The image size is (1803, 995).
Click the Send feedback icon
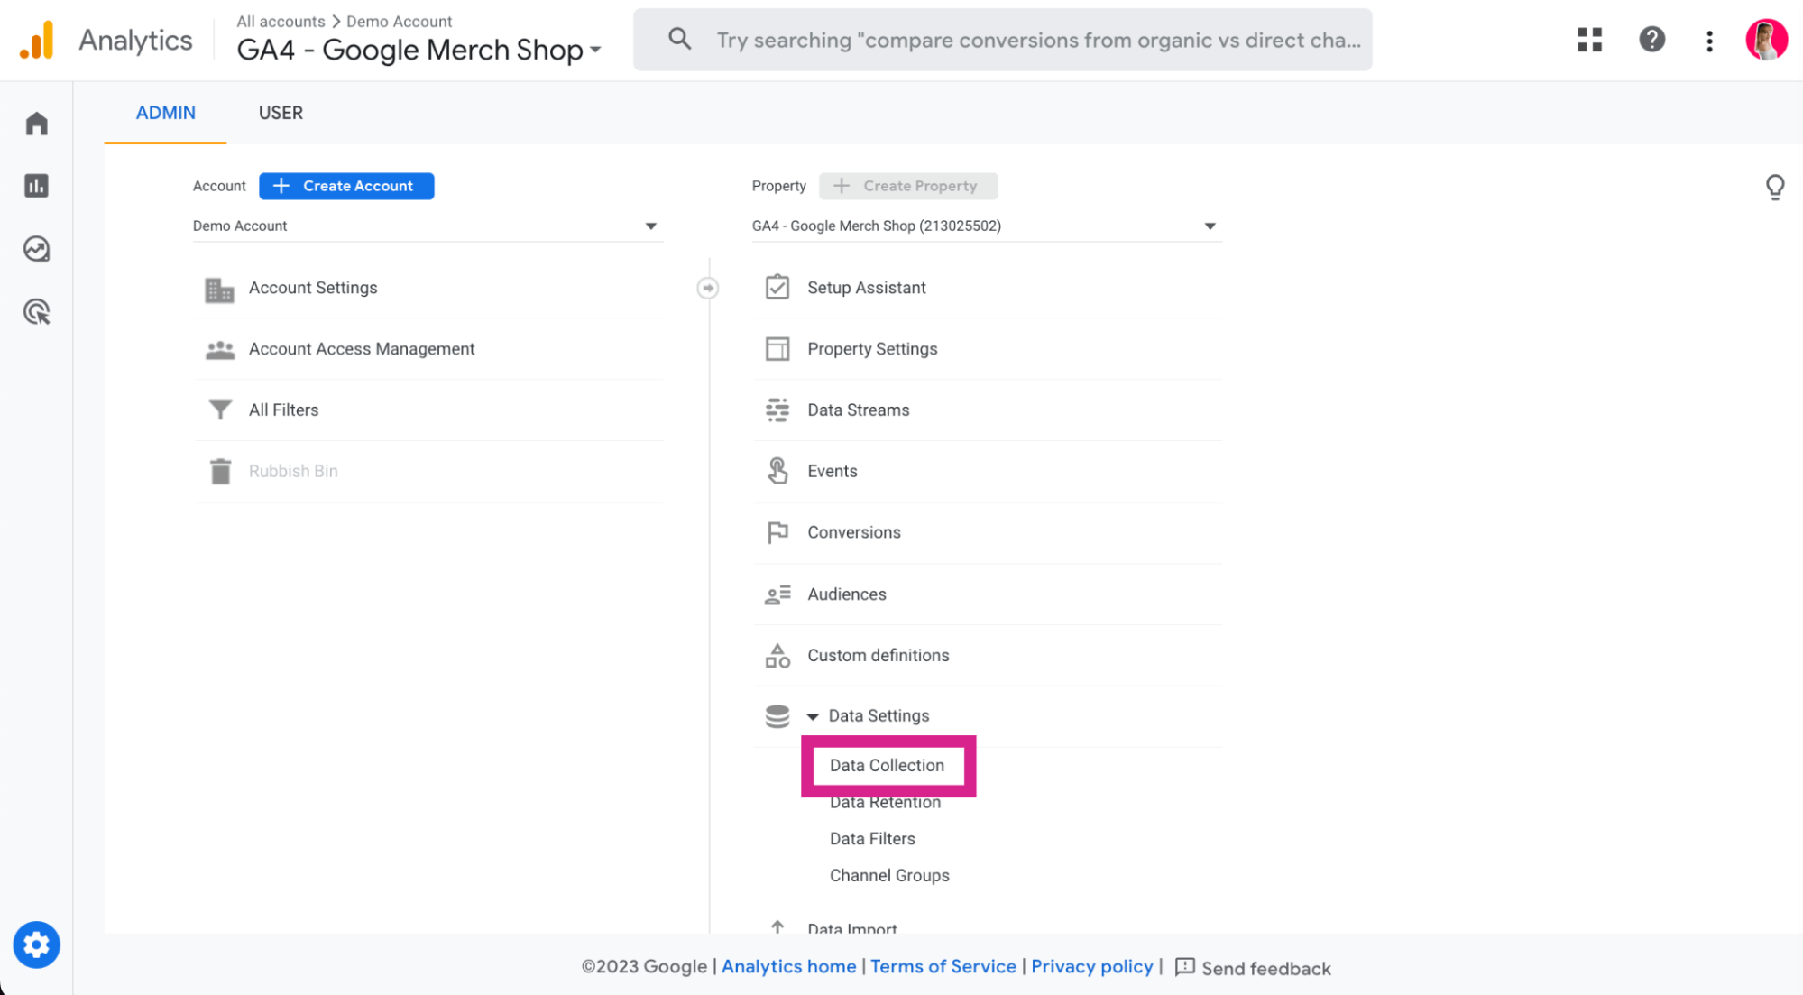pyautogui.click(x=1185, y=967)
